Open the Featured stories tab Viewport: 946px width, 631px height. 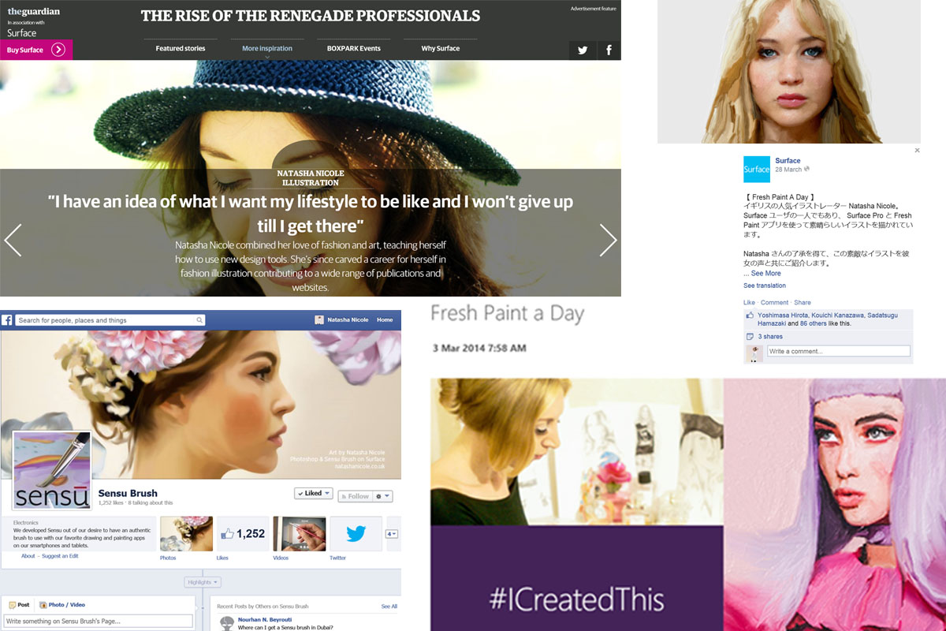(x=181, y=48)
